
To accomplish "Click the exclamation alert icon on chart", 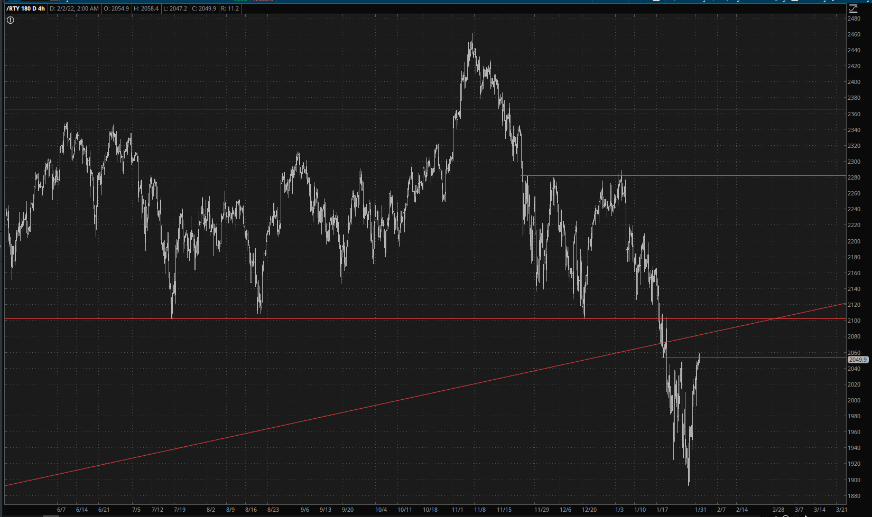I will coord(10,20).
